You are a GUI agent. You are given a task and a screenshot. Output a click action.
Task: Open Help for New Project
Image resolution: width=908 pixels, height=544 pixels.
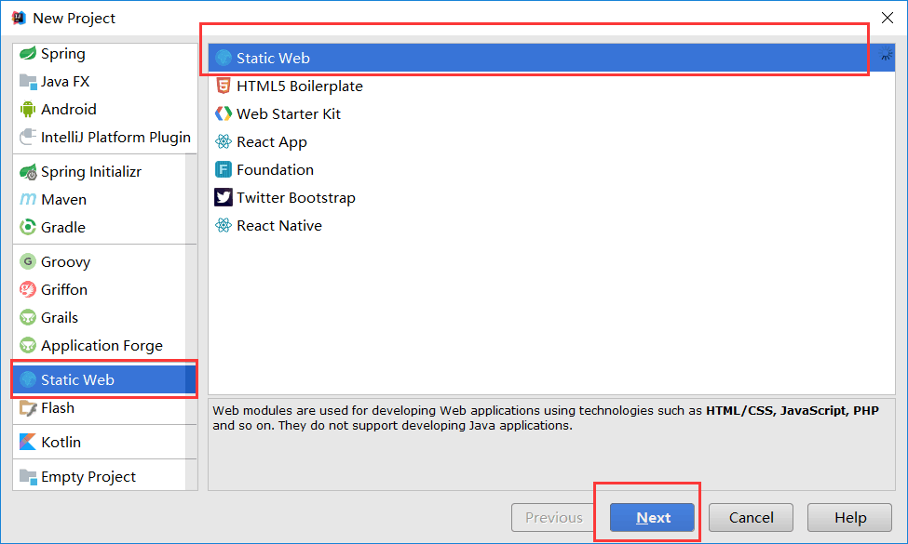pyautogui.click(x=849, y=517)
